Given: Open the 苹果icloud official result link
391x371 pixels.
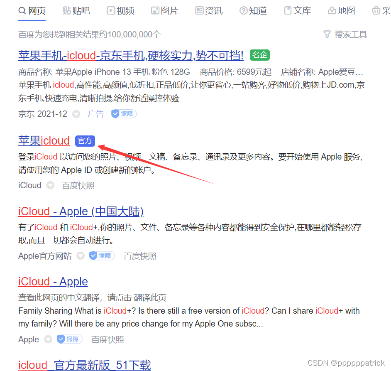Looking at the screenshot, I should (x=44, y=141).
